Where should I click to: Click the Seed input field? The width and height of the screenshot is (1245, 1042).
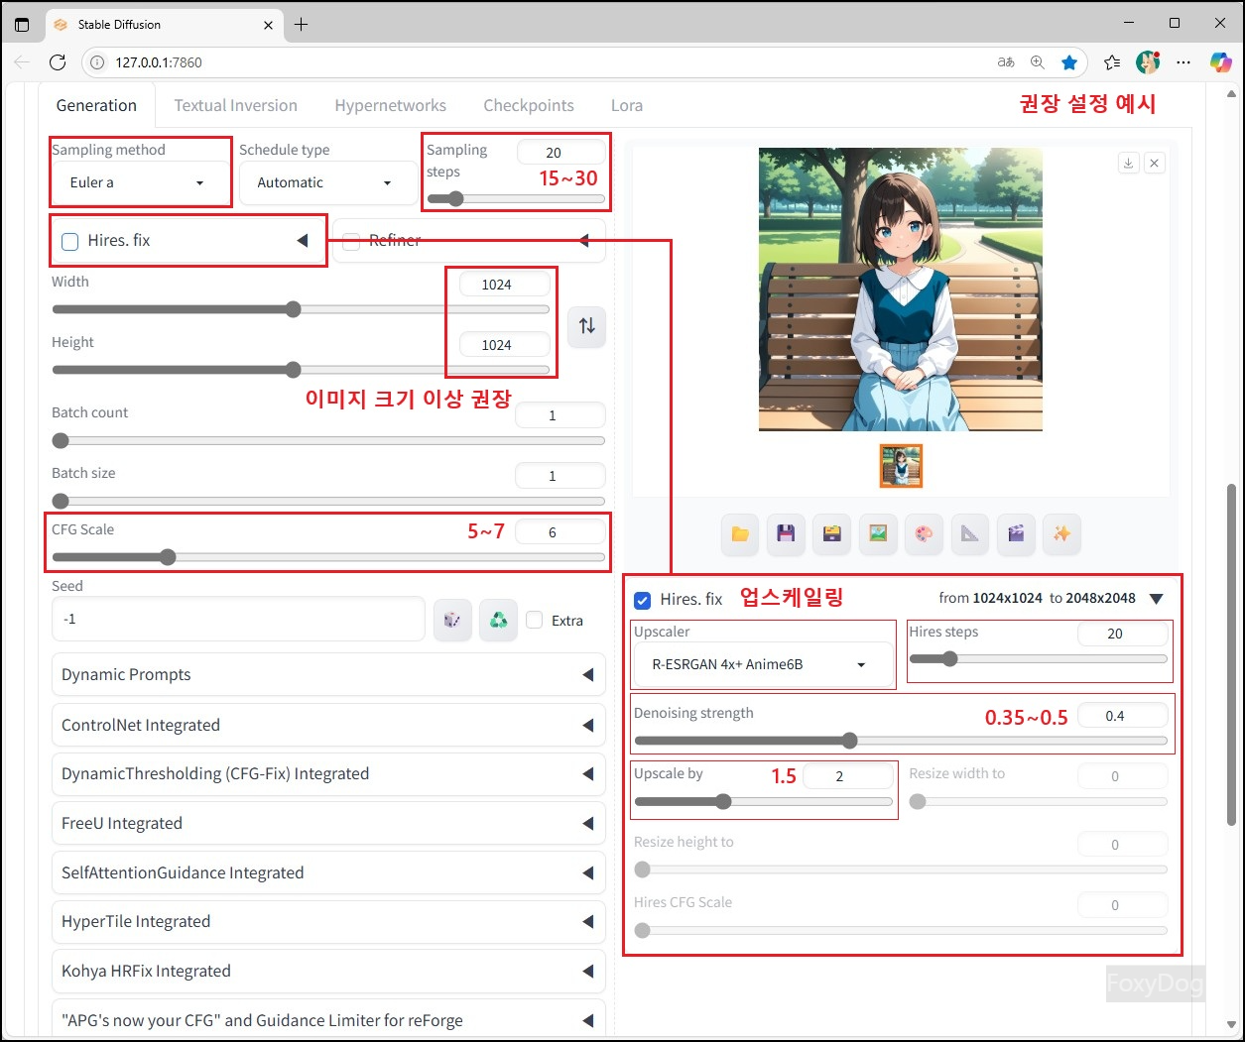click(x=238, y=619)
